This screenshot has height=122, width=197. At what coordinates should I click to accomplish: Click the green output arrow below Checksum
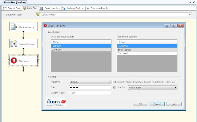click(x=23, y=69)
